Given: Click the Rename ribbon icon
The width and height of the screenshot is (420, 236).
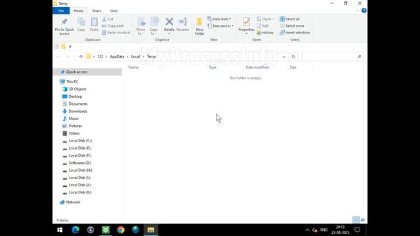Looking at the screenshot, I should pos(183,22).
